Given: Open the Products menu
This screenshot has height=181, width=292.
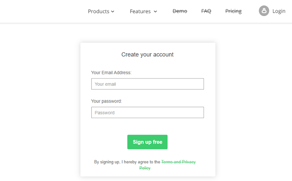Looking at the screenshot, I should click(101, 11).
